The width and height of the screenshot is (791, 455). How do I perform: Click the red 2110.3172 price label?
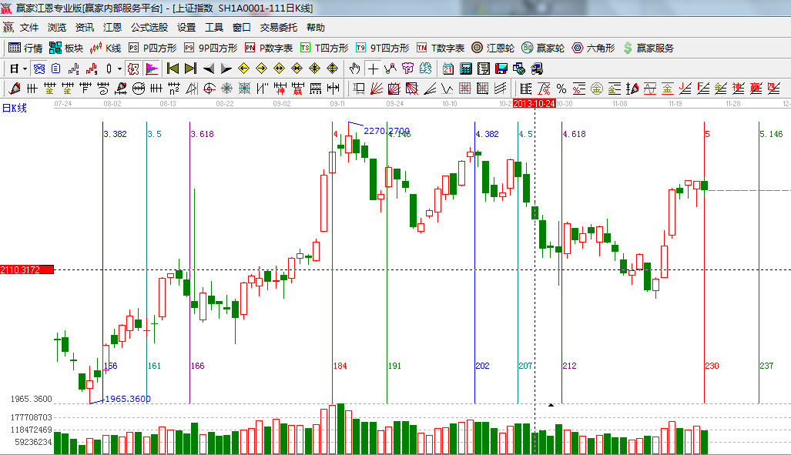click(26, 269)
